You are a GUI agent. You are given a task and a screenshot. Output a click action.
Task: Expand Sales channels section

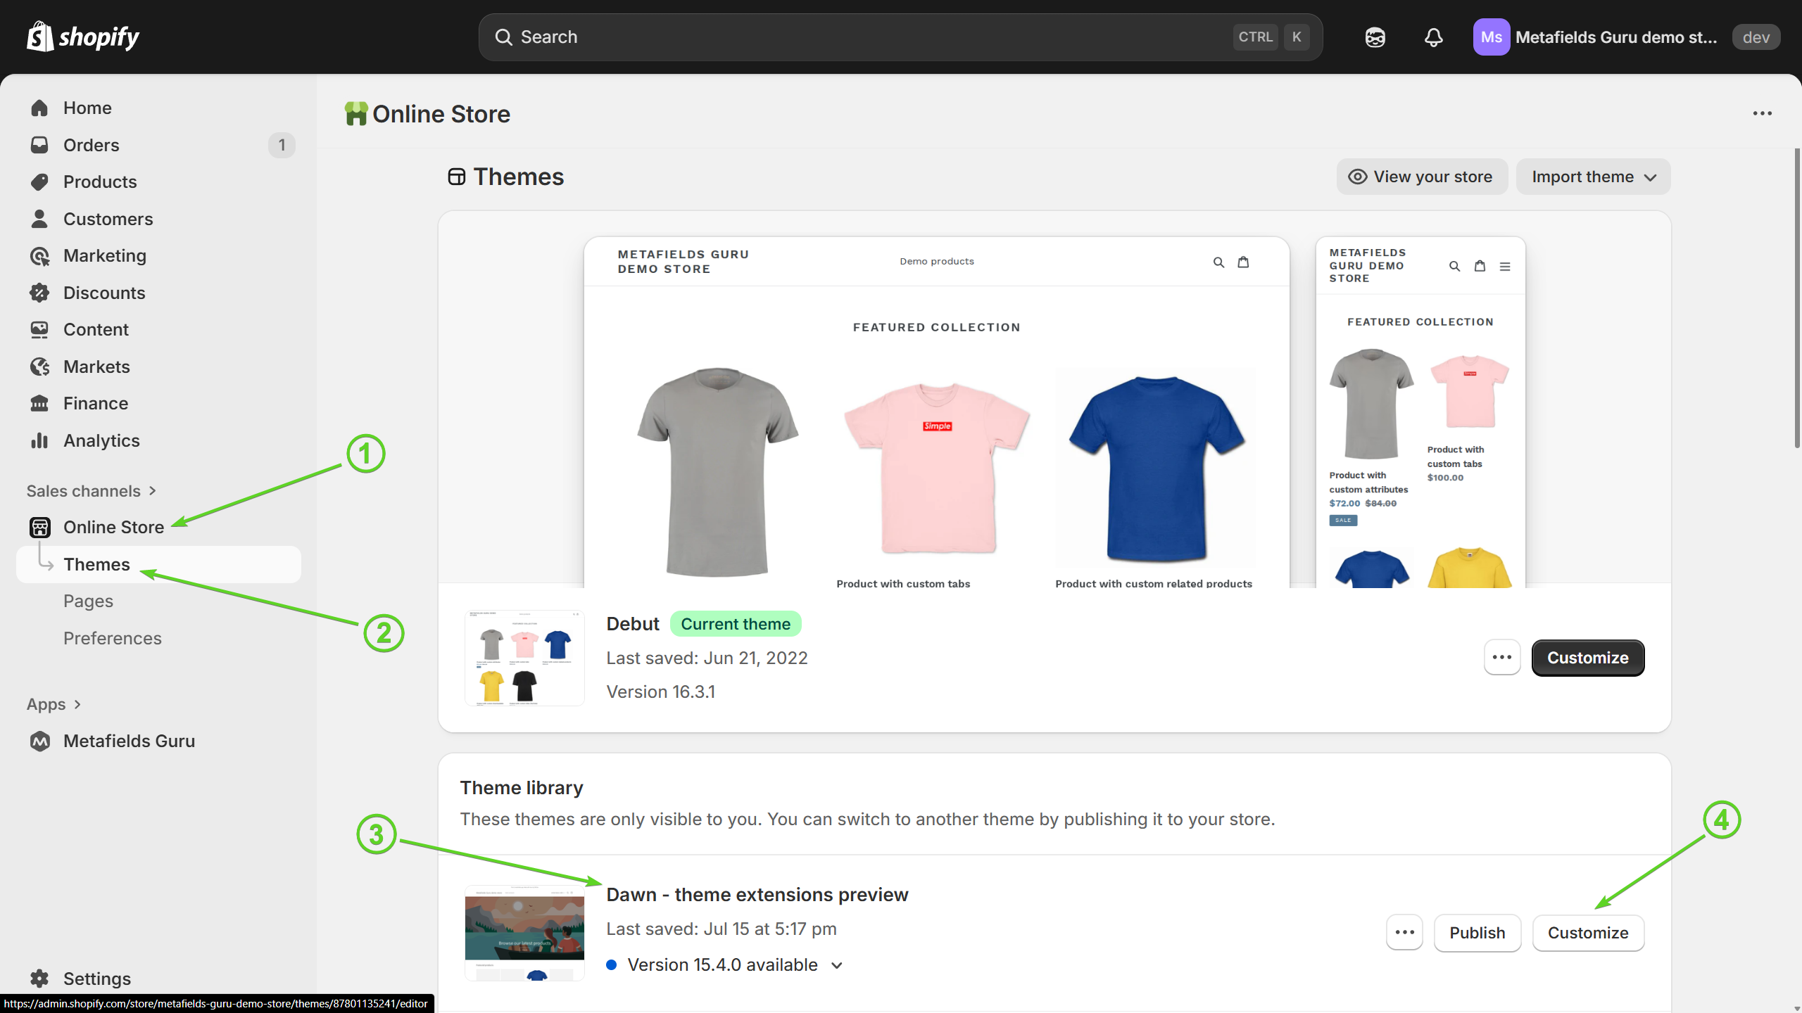[x=92, y=491]
